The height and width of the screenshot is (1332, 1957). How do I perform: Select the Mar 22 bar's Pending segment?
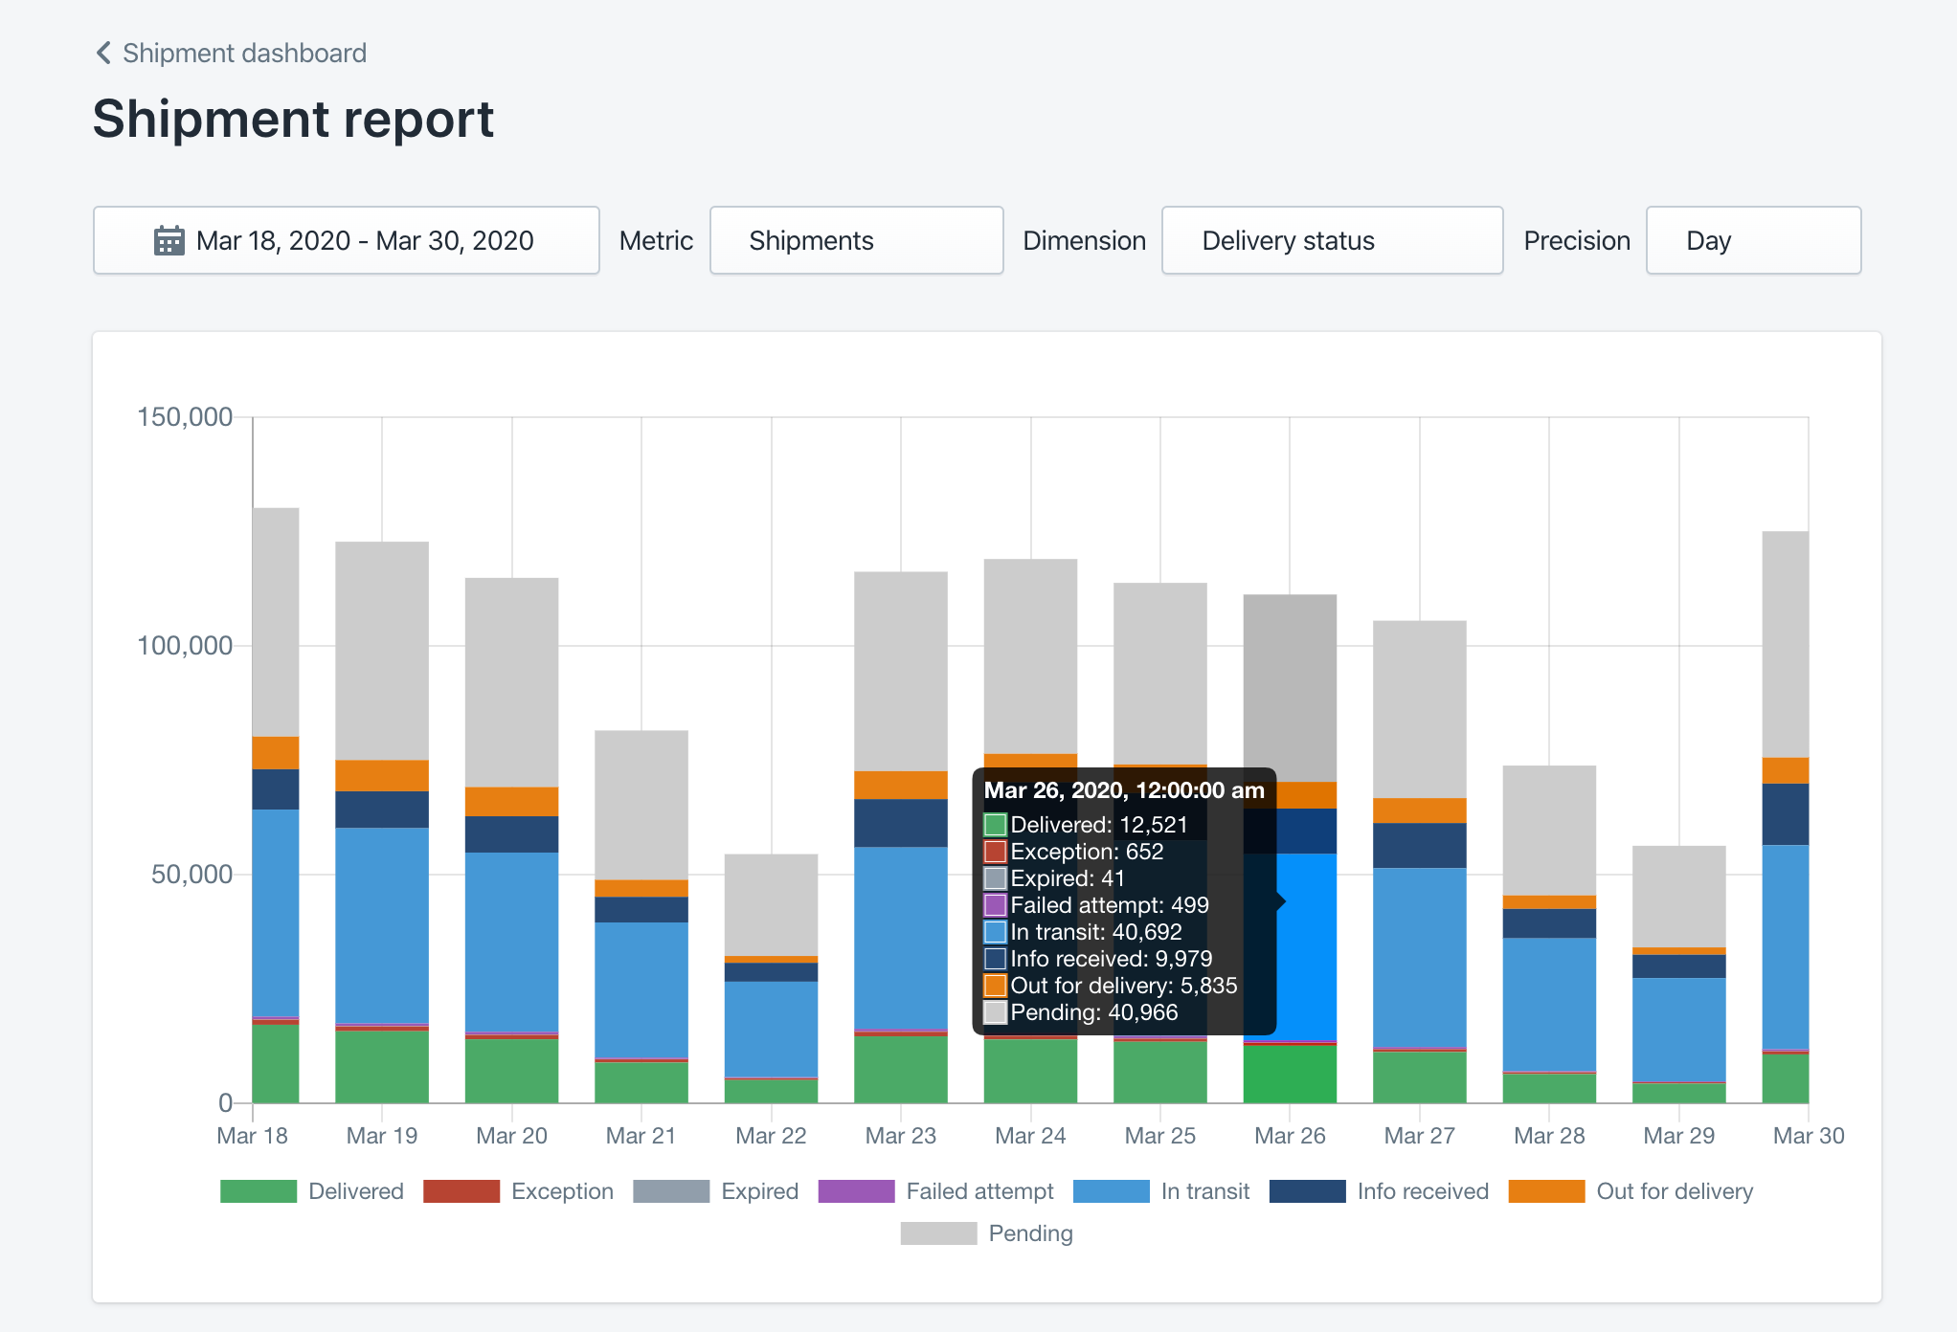(771, 904)
